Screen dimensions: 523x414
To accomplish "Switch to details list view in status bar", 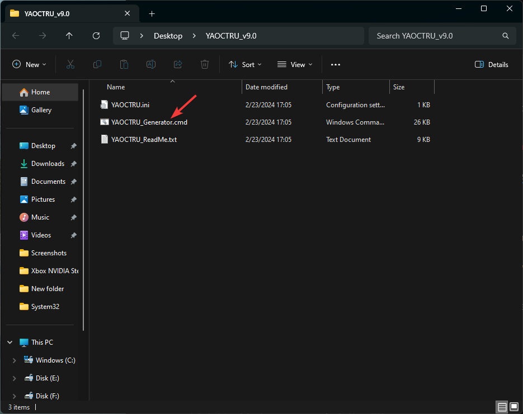I will point(502,407).
